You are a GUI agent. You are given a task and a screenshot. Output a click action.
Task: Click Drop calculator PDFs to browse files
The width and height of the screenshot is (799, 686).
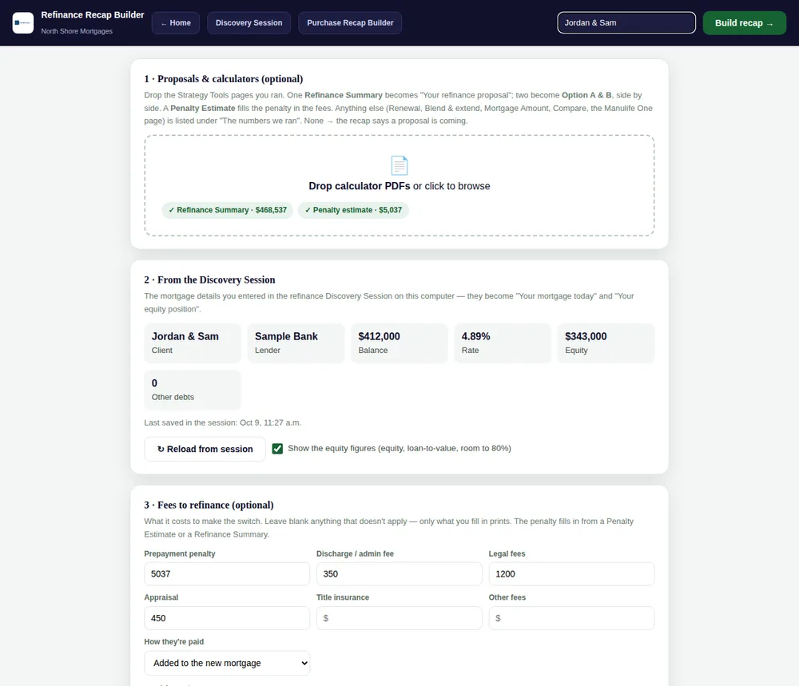click(x=399, y=186)
